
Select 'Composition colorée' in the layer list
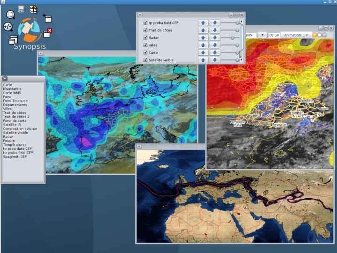click(20, 129)
